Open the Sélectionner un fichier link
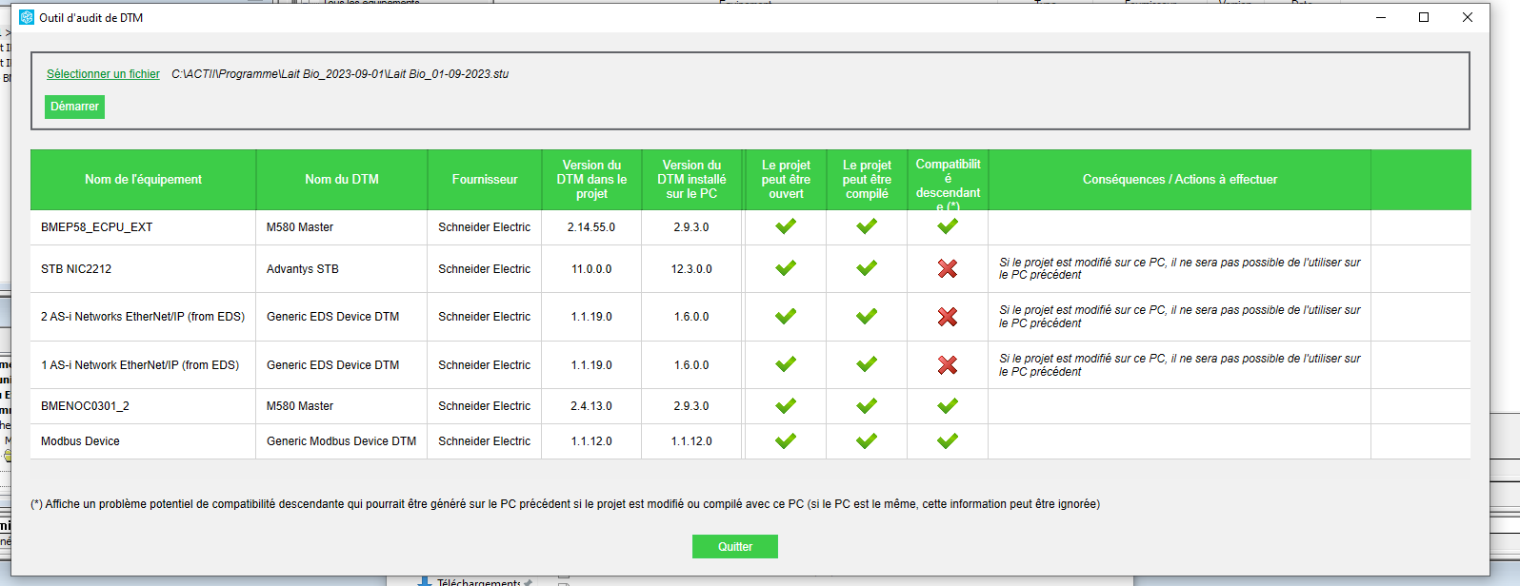This screenshot has height=586, width=1520. coord(103,74)
